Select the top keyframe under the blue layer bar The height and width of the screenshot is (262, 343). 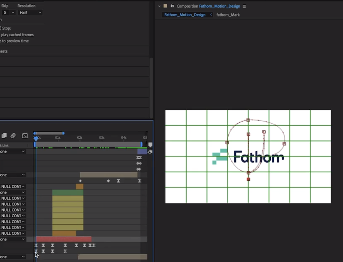139,158
